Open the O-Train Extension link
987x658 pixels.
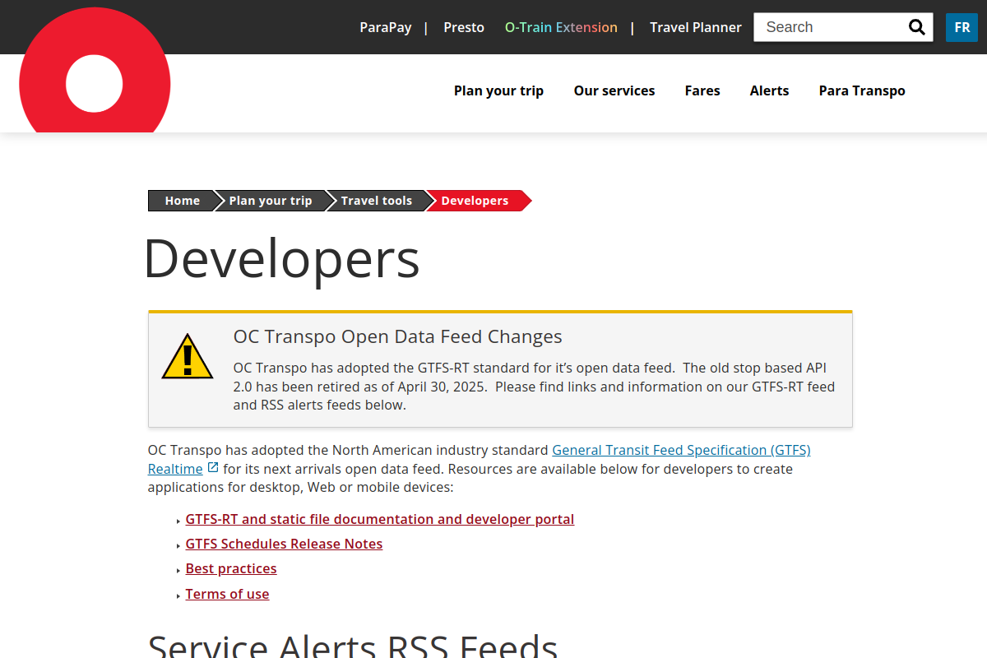561,27
